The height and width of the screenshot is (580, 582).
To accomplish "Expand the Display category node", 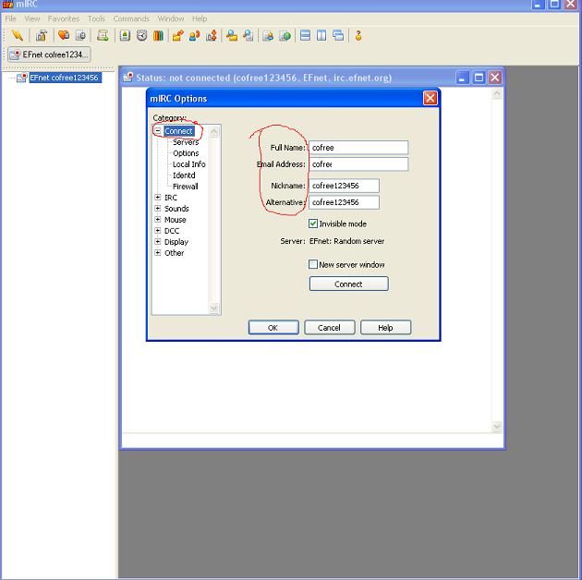I will 158,242.
